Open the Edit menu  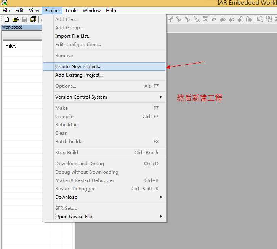19,11
